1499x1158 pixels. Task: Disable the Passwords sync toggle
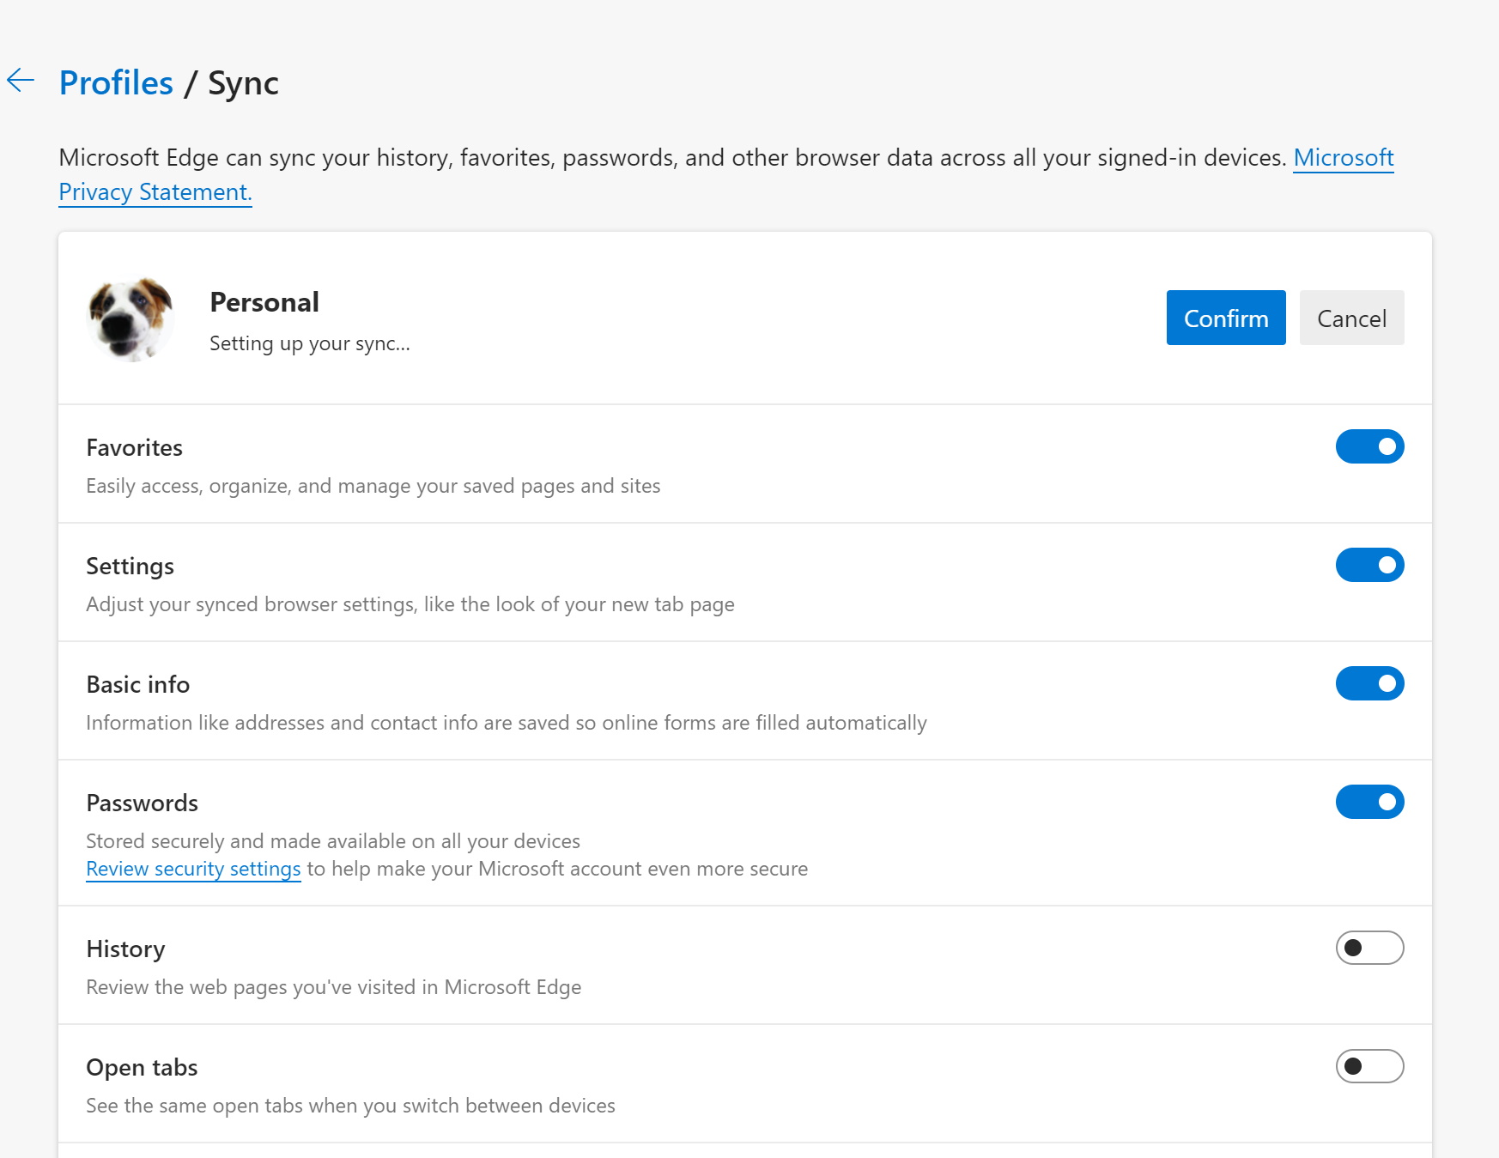click(x=1369, y=802)
